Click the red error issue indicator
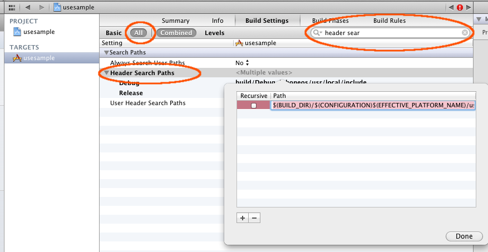Screen dimensions: 488x252 (460, 7)
